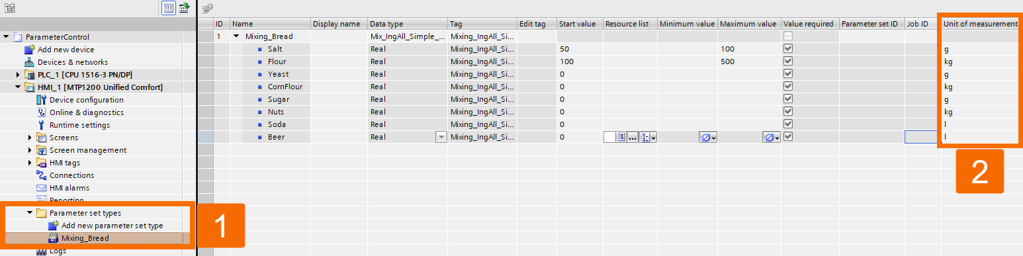
Task: Click the Add new device icon
Action: (x=29, y=50)
